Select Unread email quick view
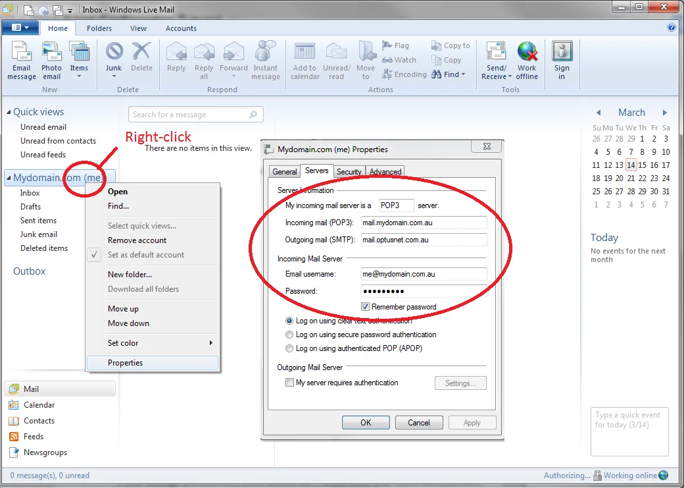The width and height of the screenshot is (684, 488). pyautogui.click(x=43, y=127)
